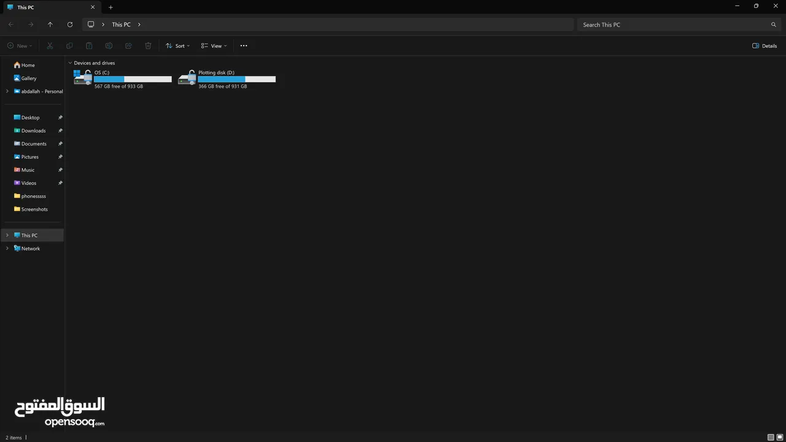Image resolution: width=786 pixels, height=442 pixels.
Task: Click chevron before This PC in address bar
Action: 103,25
